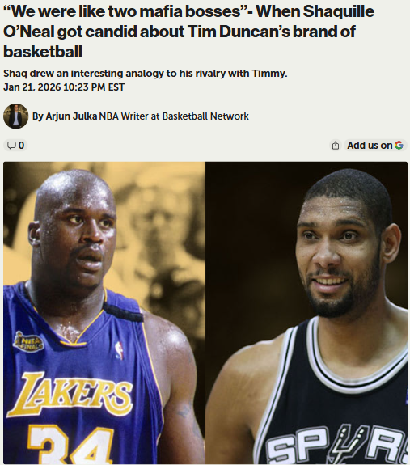This screenshot has width=410, height=465.
Task: Click the comment count showing 0
Action: (21, 146)
